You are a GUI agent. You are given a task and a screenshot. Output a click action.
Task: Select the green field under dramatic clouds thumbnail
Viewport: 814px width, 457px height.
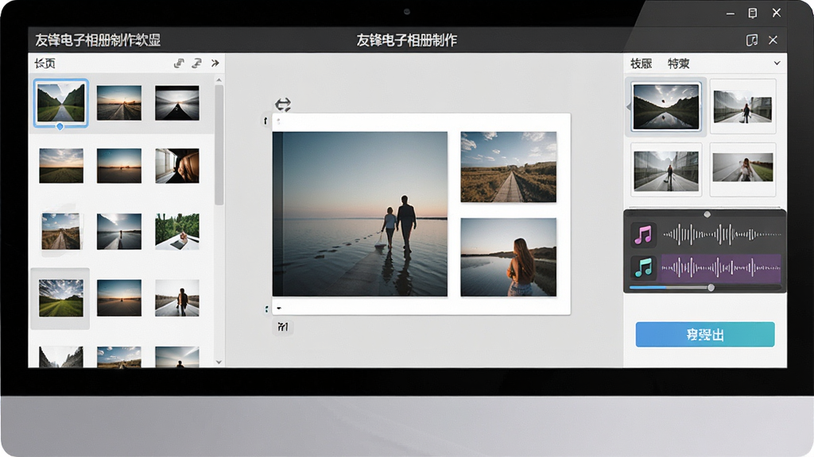[60, 298]
